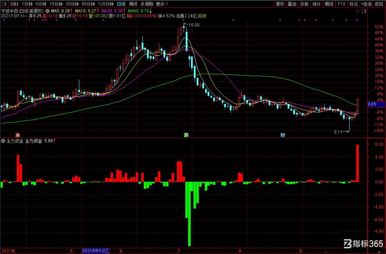The image size is (386, 254).
Task: Click the 8.11 low price label
Action: pos(338,132)
